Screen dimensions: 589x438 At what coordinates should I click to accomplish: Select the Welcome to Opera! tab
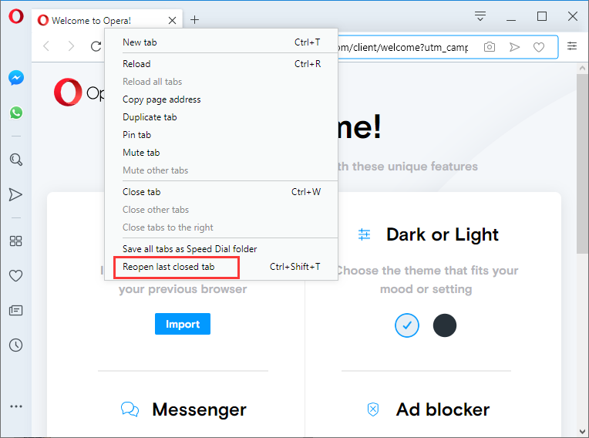[x=107, y=20]
